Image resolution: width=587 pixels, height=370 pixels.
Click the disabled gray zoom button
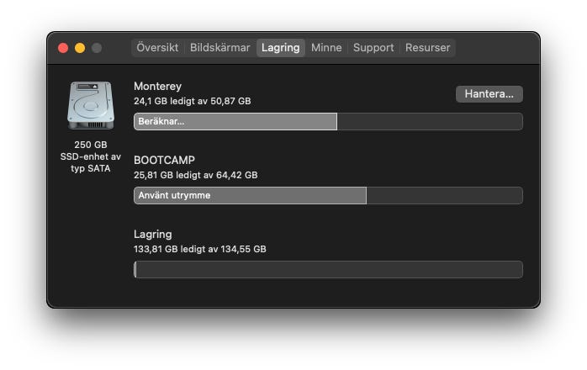click(x=97, y=48)
